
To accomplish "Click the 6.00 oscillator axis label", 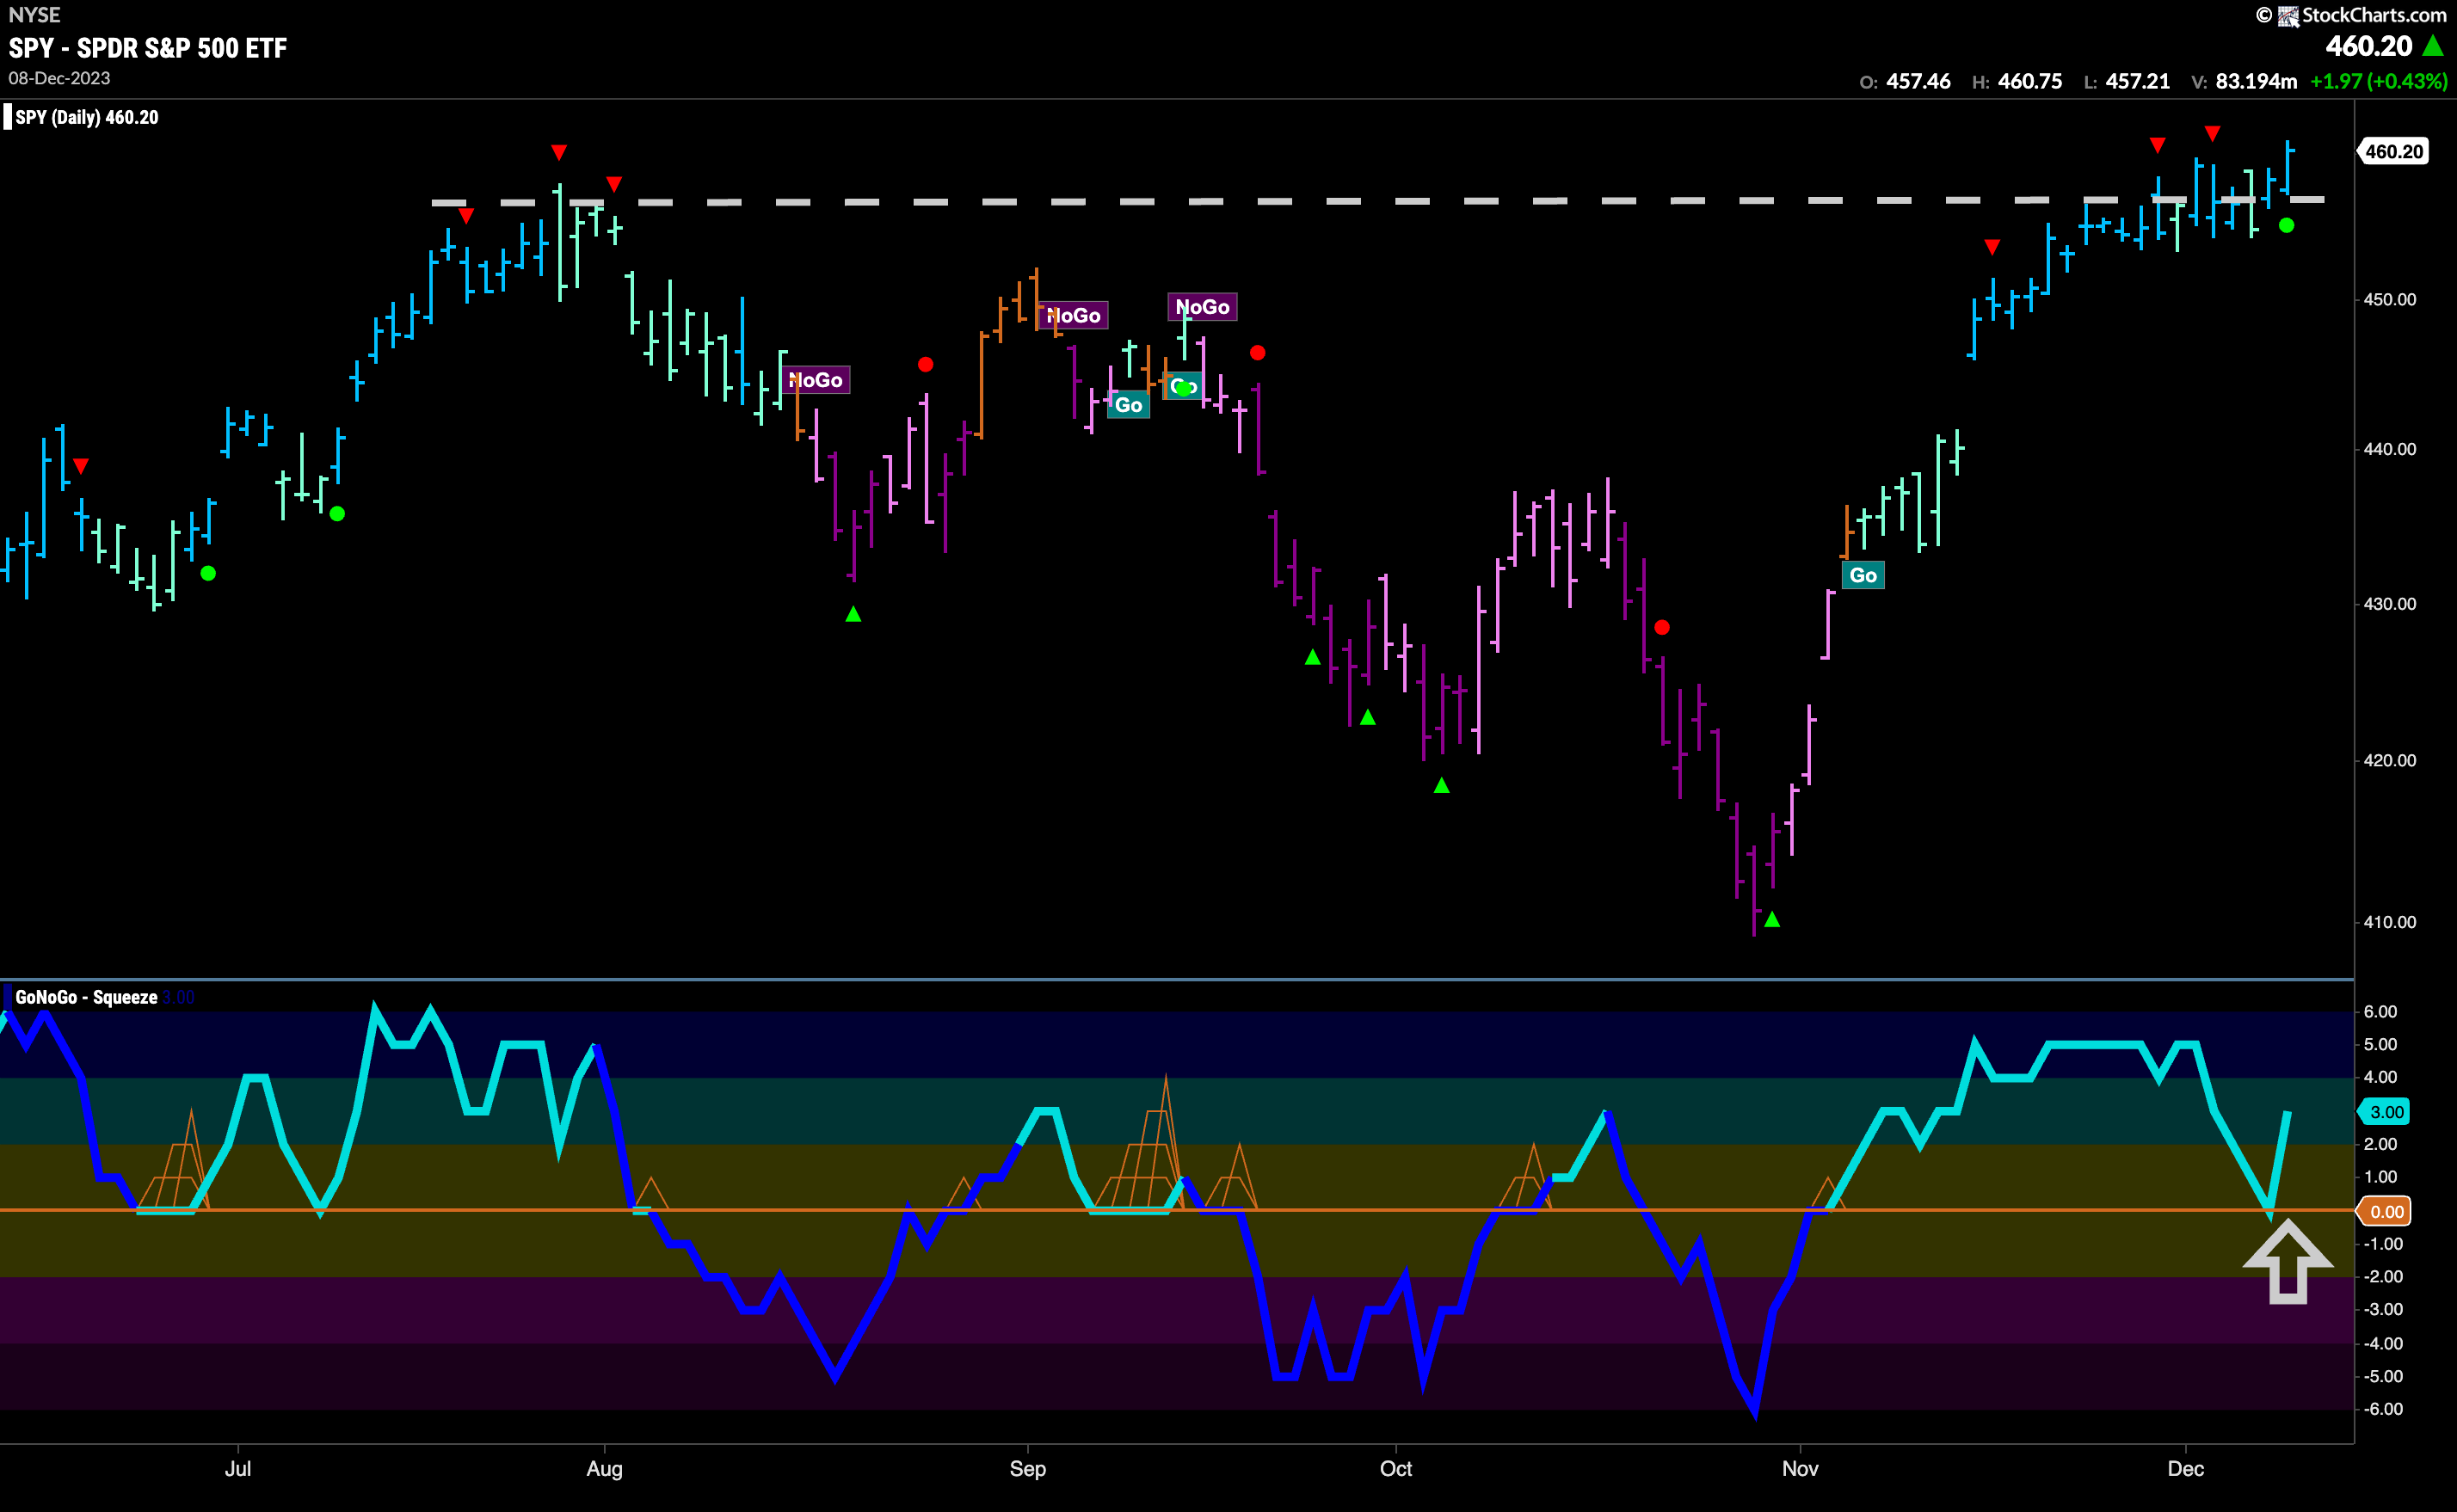I will point(2380,1012).
